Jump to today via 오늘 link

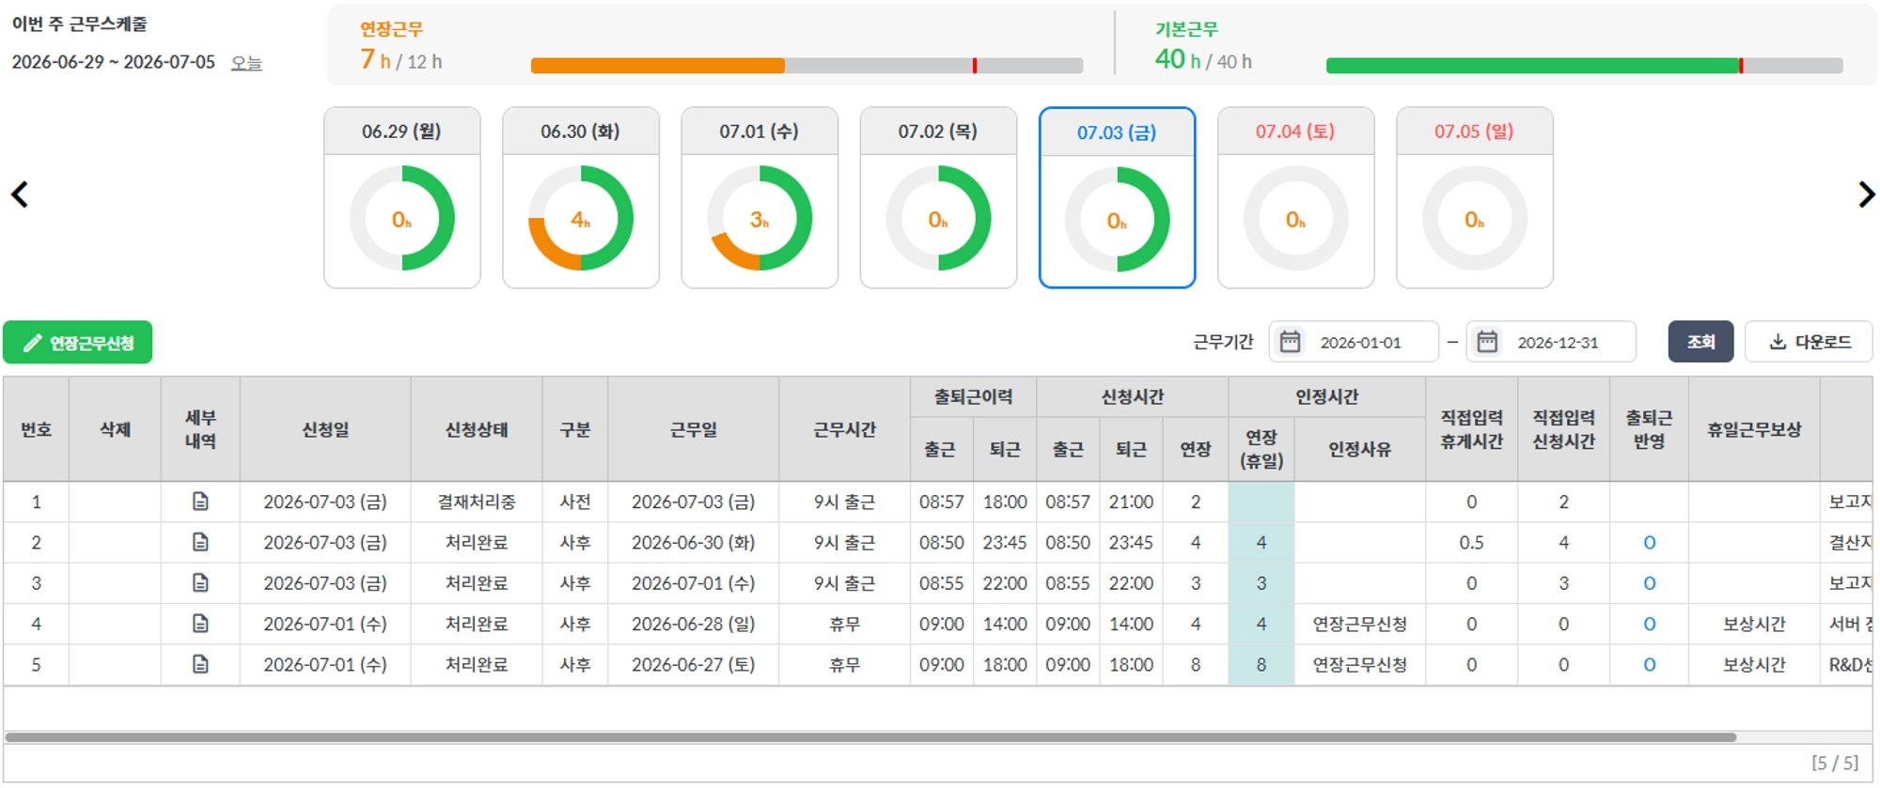click(246, 63)
